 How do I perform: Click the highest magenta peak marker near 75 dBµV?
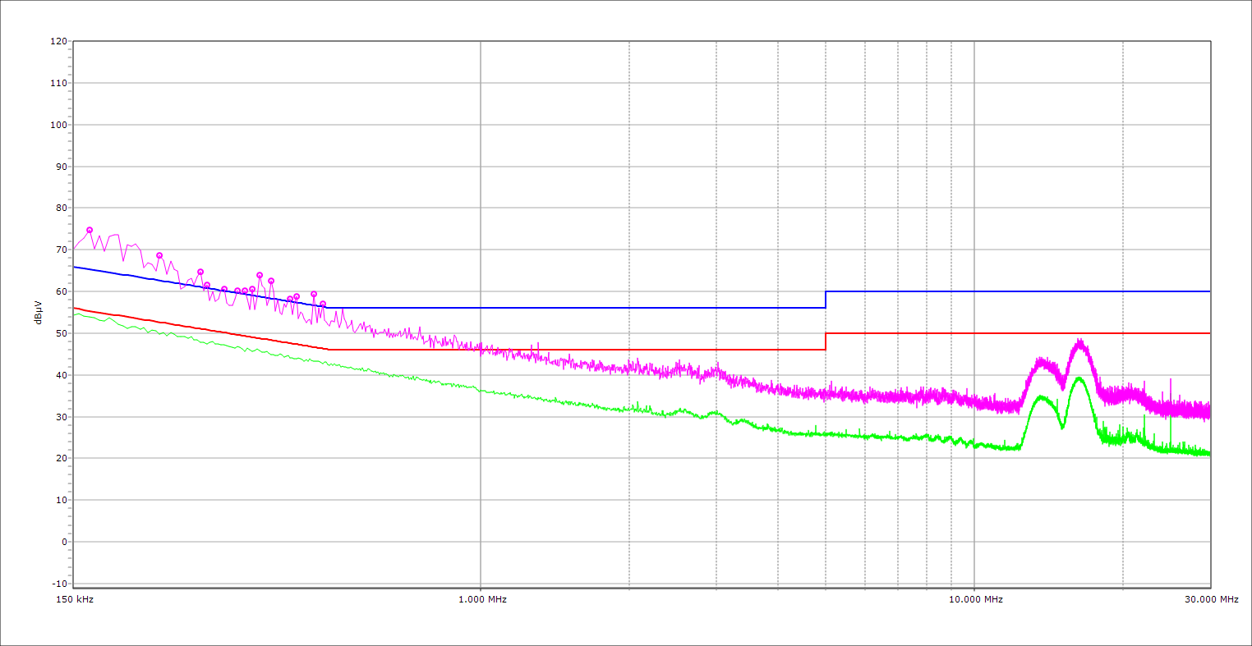[x=90, y=230]
